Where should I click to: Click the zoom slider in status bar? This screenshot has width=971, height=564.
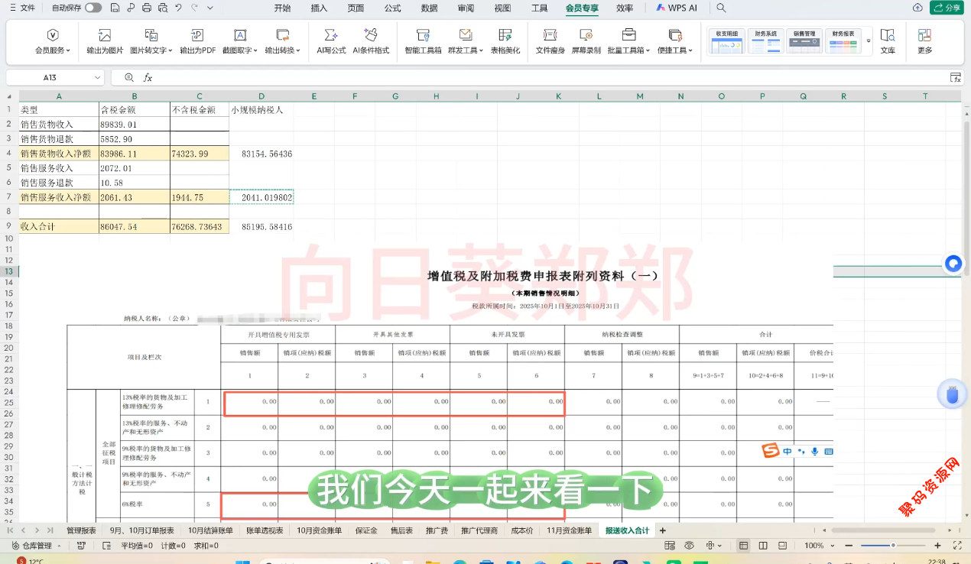coord(893,546)
